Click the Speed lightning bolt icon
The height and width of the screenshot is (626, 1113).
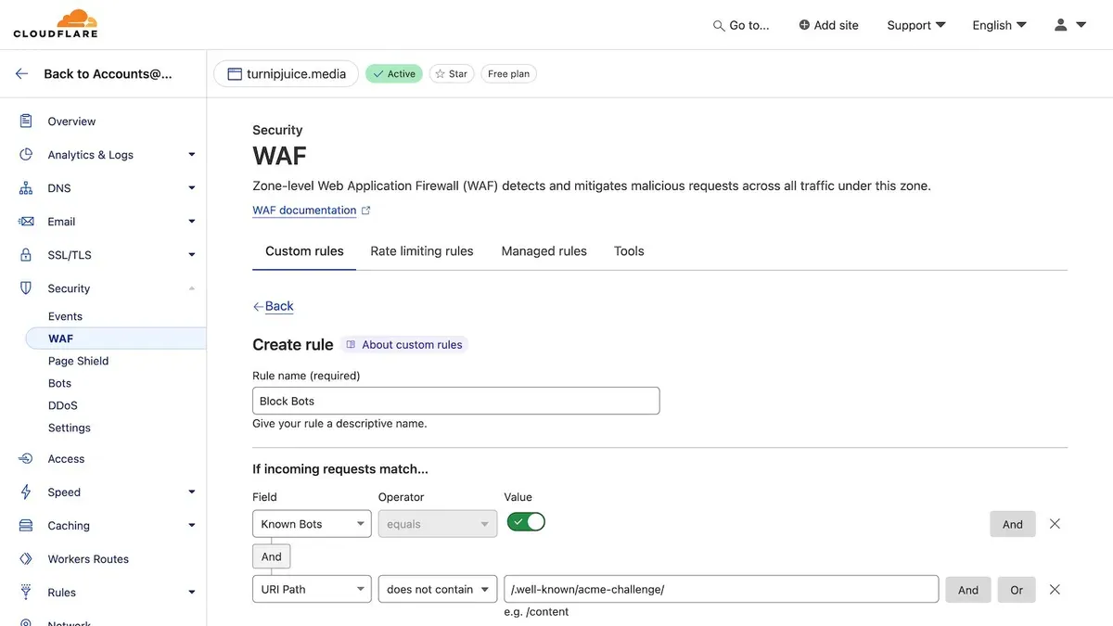tap(26, 492)
